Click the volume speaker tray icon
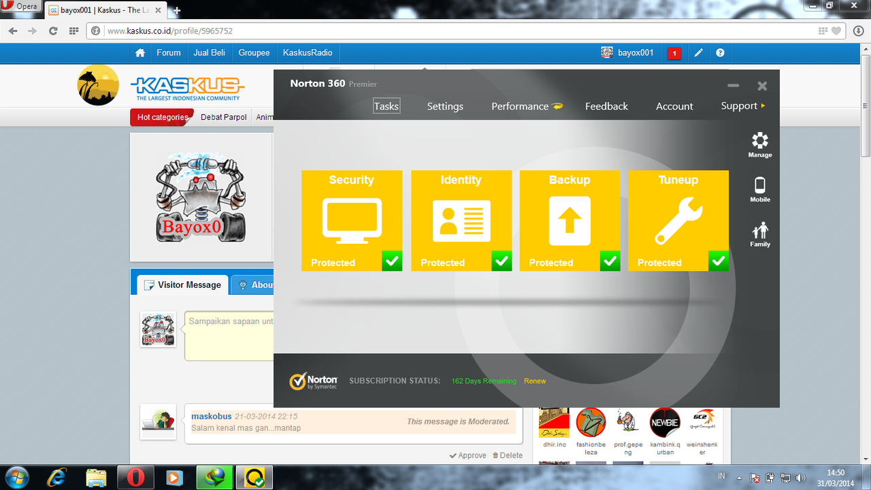871x490 pixels. [800, 478]
